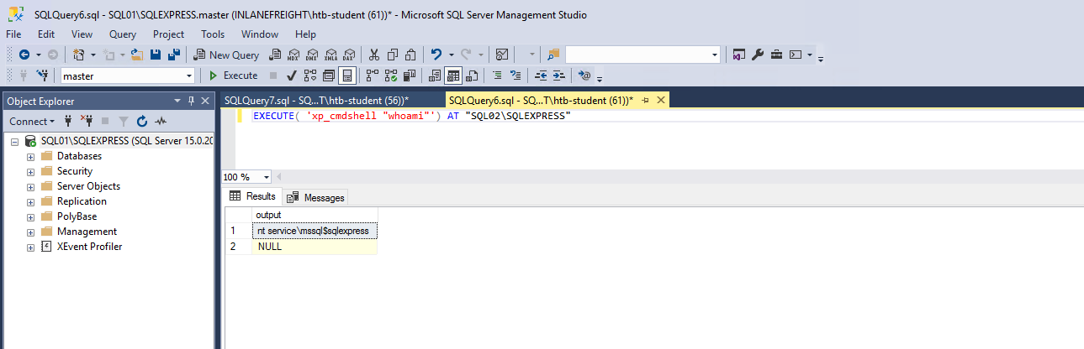Click the Open File folder icon
Image resolution: width=1084 pixels, height=349 pixels.
(136, 55)
